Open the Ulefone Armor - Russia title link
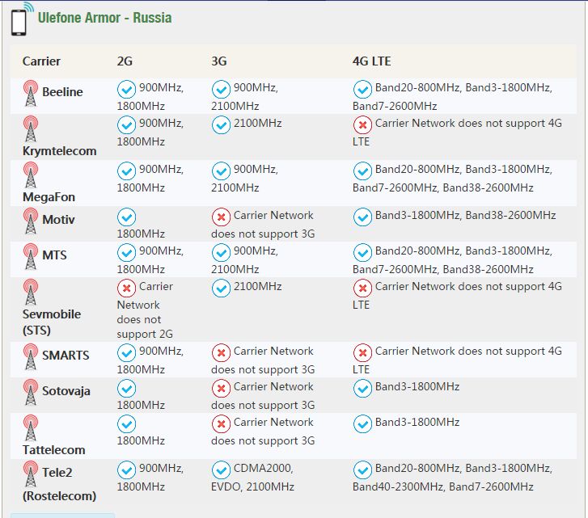This screenshot has width=588, height=518. [104, 18]
